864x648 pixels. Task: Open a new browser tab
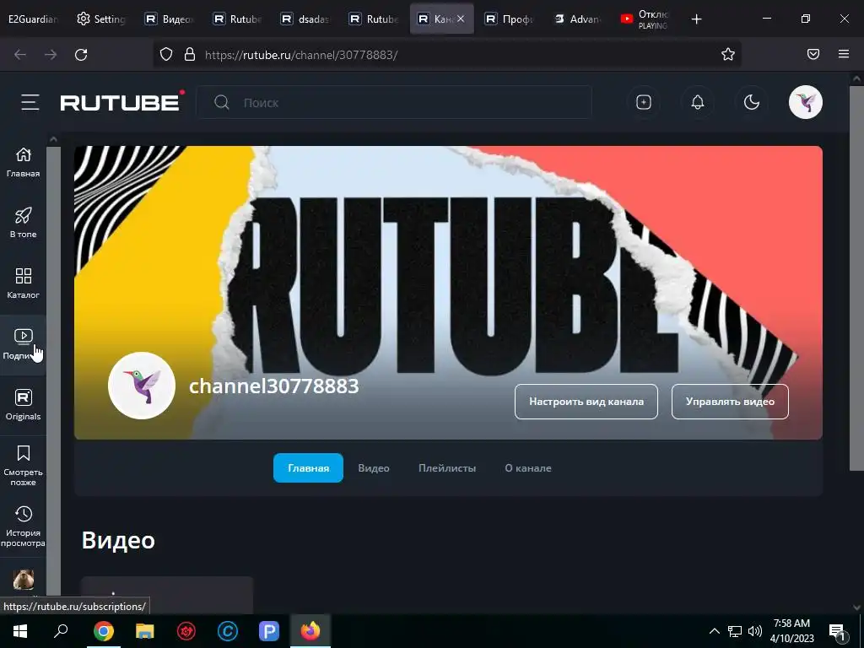[696, 19]
